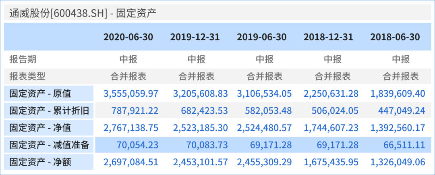The height and width of the screenshot is (175, 435).
Task: Click 合并报表 under 2020-06-30
Action: tap(128, 76)
